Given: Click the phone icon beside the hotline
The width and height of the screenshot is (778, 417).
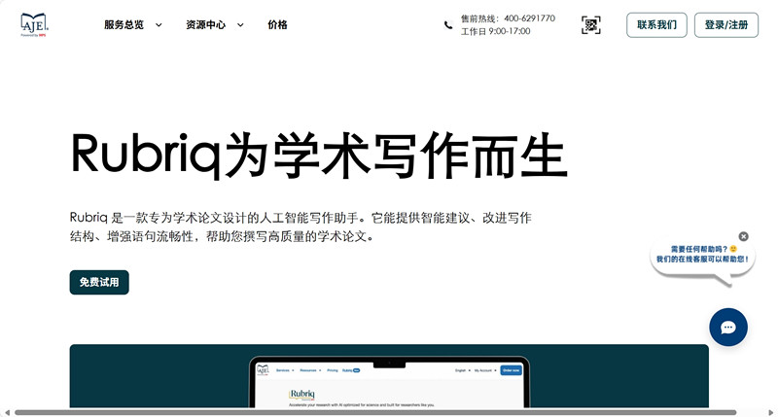Looking at the screenshot, I should (x=448, y=25).
